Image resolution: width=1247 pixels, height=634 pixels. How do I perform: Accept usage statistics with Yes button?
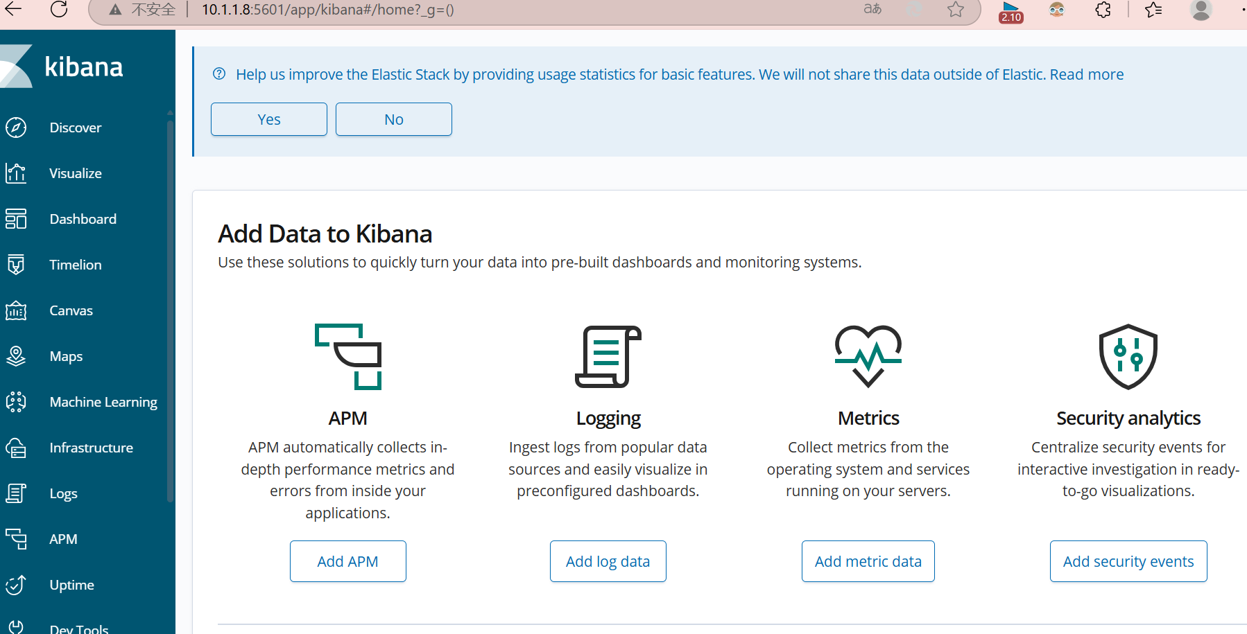269,119
